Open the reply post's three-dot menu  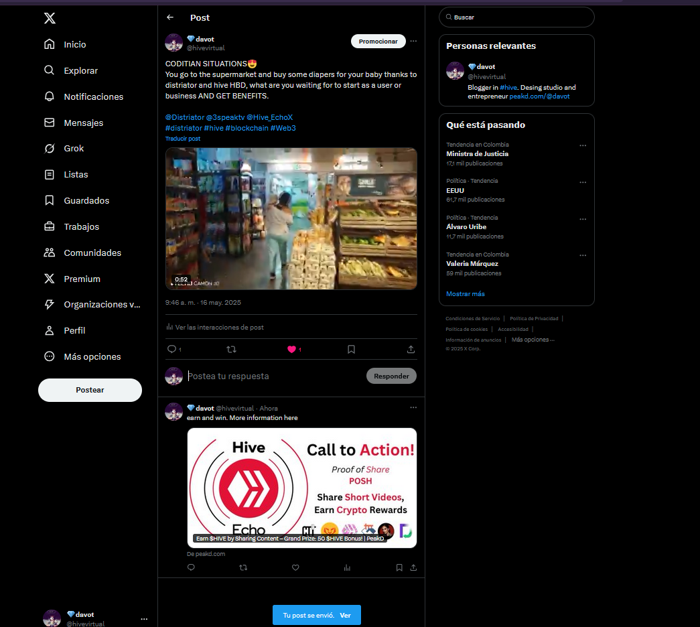(413, 407)
